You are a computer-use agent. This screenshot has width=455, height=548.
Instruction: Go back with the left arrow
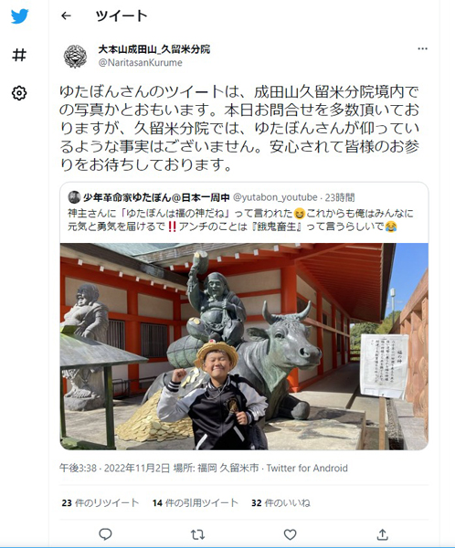[66, 16]
